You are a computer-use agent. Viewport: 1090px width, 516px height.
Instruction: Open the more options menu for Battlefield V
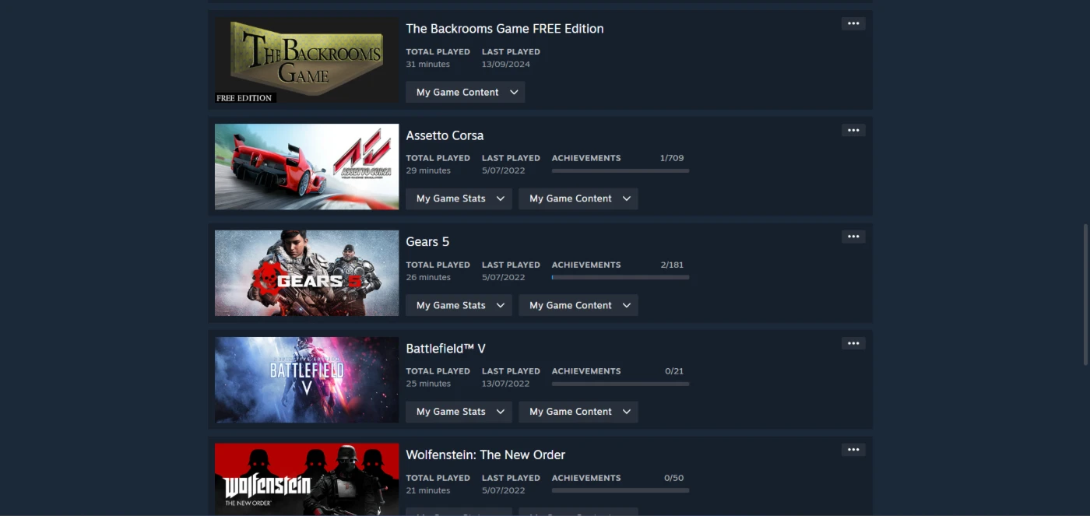(853, 343)
